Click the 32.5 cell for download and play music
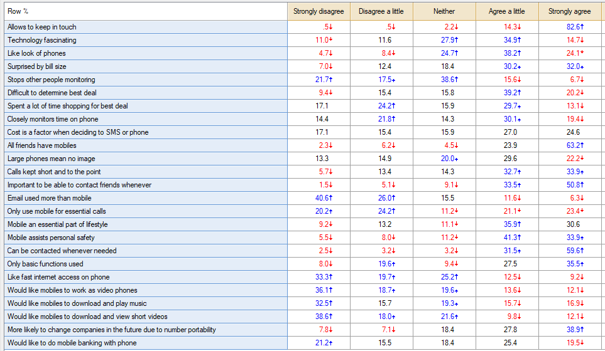 pyautogui.click(x=319, y=303)
